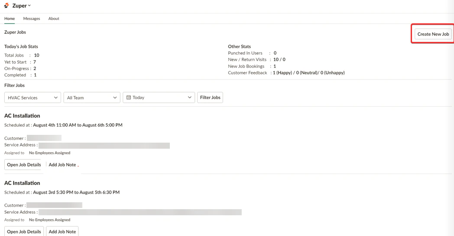The height and width of the screenshot is (236, 454).
Task: Expand the HVAC Services category dropdown
Action: (x=32, y=98)
